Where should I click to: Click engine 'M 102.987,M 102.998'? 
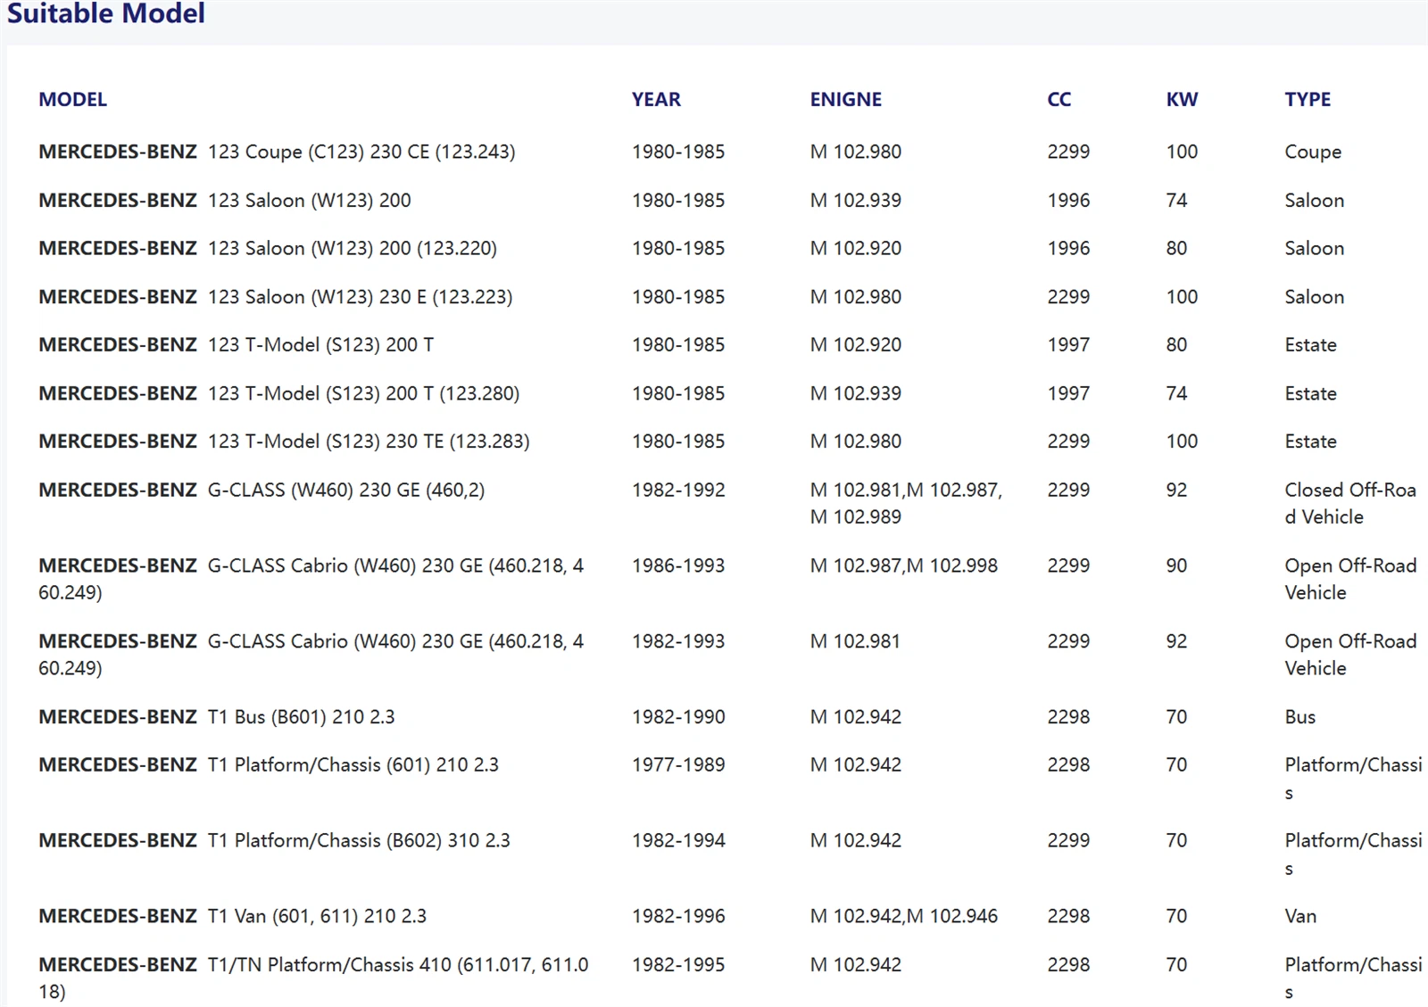(904, 565)
